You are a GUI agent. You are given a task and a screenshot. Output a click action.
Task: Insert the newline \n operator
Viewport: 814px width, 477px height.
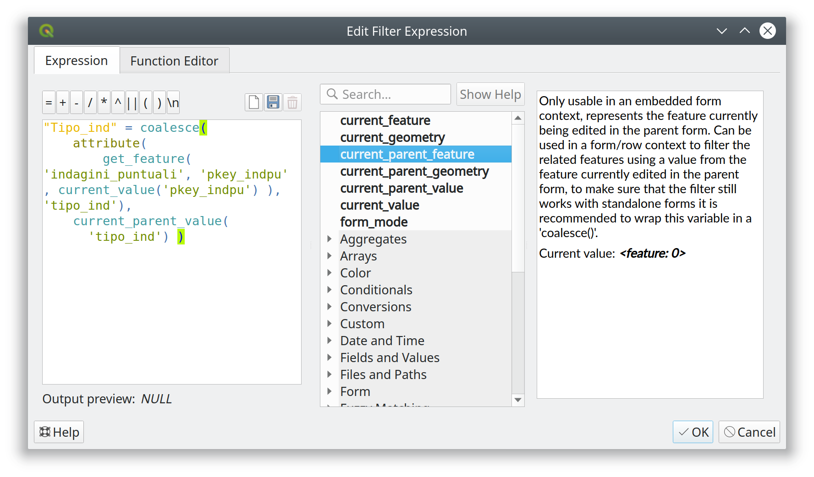coord(173,103)
